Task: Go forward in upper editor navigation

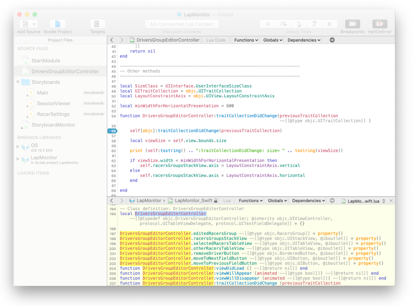Action: [x=122, y=40]
